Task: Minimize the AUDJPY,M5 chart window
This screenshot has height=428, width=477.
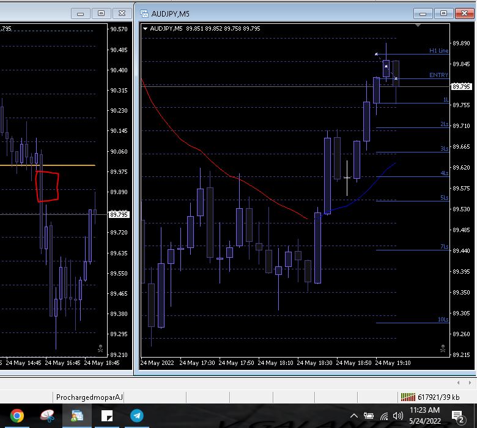Action: (423, 13)
